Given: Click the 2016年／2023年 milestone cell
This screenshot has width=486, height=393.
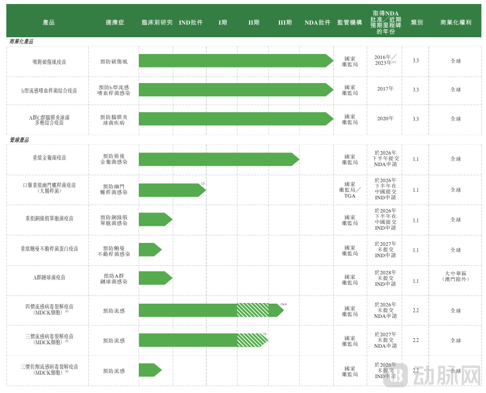Looking at the screenshot, I should point(385,60).
